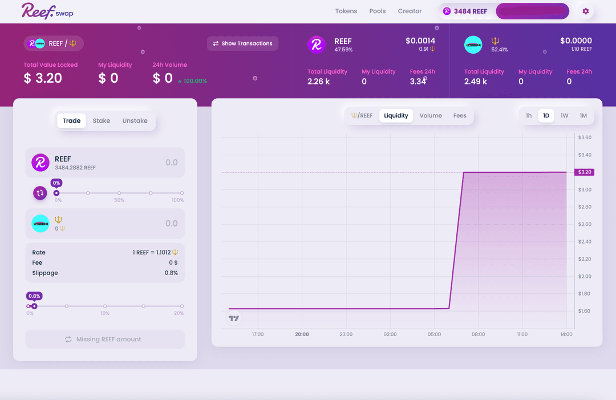The width and height of the screenshot is (616, 400).
Task: Click the TradingView logo on the chart
Action: 233,318
